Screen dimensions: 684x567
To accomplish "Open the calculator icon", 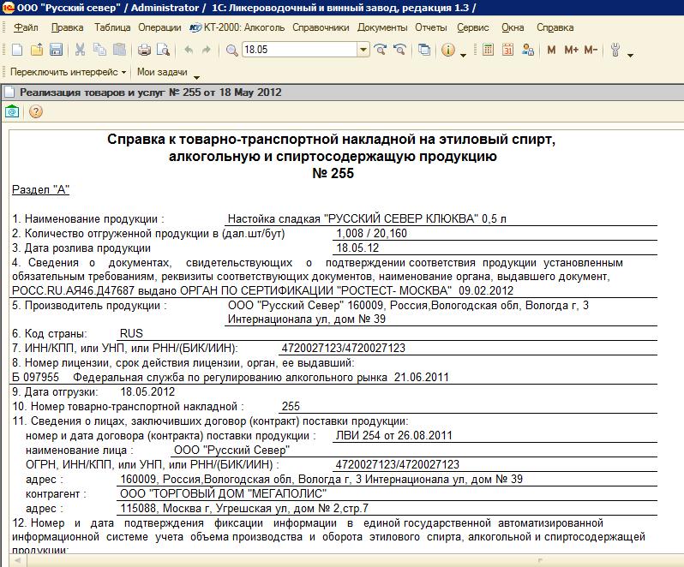I will (x=488, y=50).
